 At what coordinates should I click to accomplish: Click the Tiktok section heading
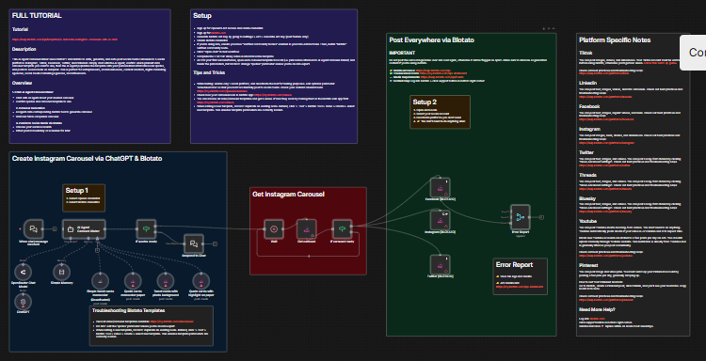point(586,53)
